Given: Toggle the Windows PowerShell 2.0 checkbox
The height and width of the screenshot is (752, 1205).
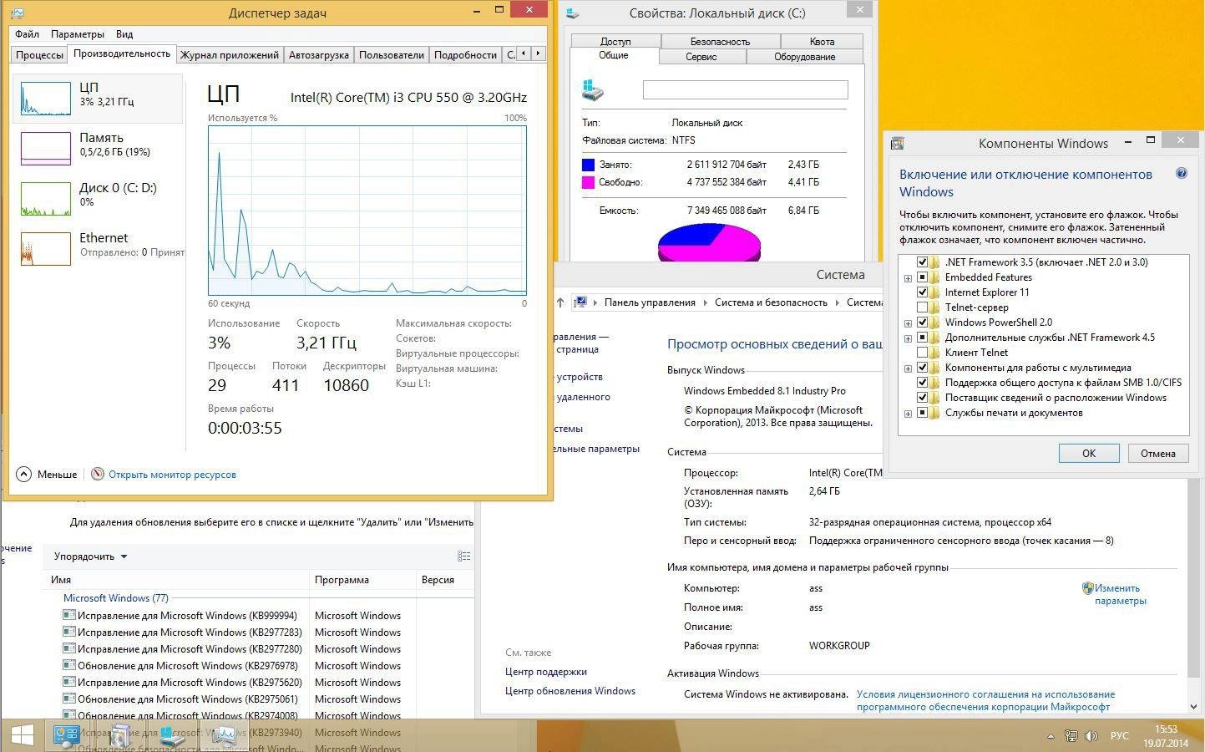Looking at the screenshot, I should coord(923,323).
